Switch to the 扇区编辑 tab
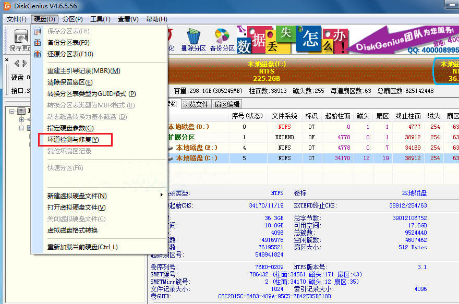The width and height of the screenshot is (459, 304). point(227,104)
